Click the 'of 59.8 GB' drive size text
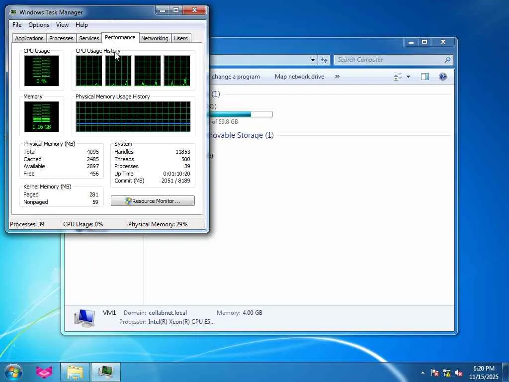Screen dimensions: 509x382 click(225, 122)
